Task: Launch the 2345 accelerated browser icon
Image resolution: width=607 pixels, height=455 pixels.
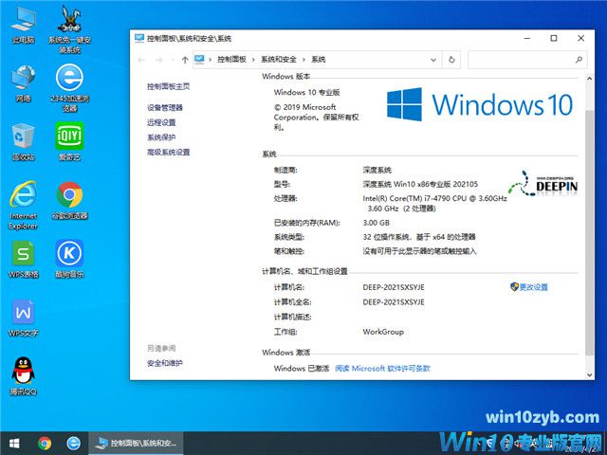Action: click(69, 88)
